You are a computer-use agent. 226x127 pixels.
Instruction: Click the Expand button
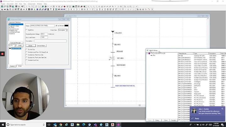[x=12, y=66]
